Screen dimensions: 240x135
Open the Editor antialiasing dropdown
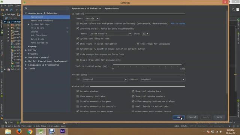(162, 79)
